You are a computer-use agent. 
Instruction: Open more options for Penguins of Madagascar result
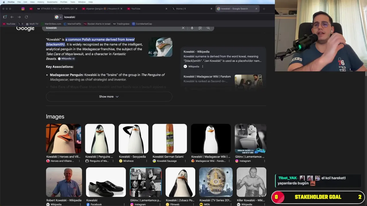click(113, 161)
